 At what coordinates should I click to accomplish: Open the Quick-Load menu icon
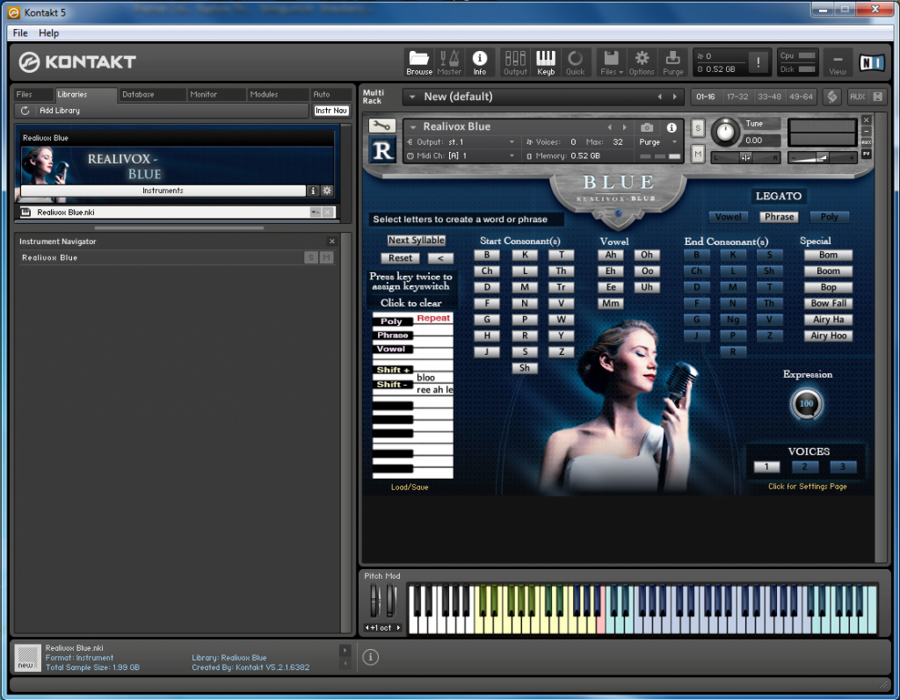tap(574, 63)
